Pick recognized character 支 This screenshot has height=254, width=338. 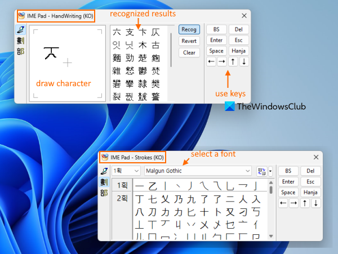click(x=130, y=33)
